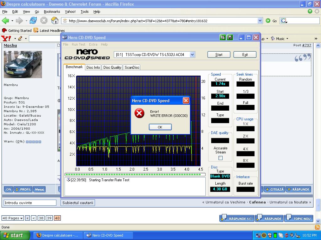The image size is (321, 240).
Task: Click the floppy disk save icon in Nero
Action: click(230, 37)
